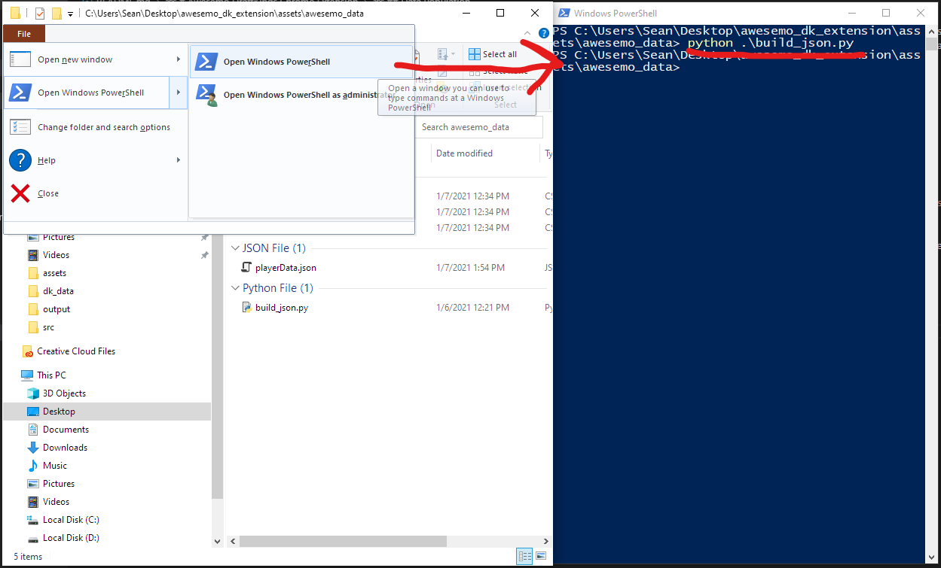Viewport: 941px width, 568px height.
Task: Select the src folder in navigation pane
Action: click(48, 327)
